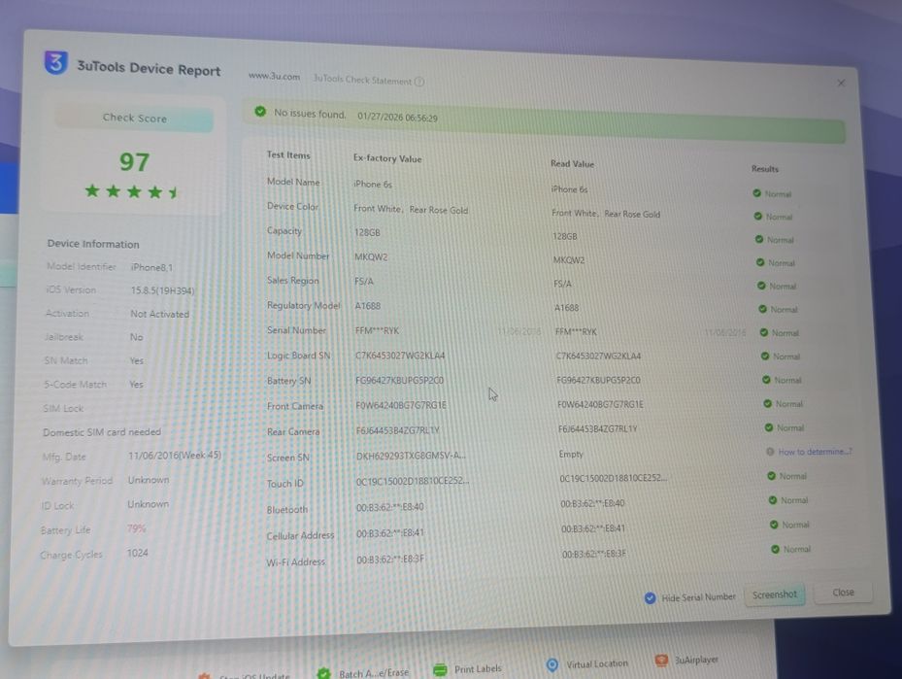The width and height of the screenshot is (902, 679).
Task: Click the Normal check icon for Model Number
Action: point(760,262)
